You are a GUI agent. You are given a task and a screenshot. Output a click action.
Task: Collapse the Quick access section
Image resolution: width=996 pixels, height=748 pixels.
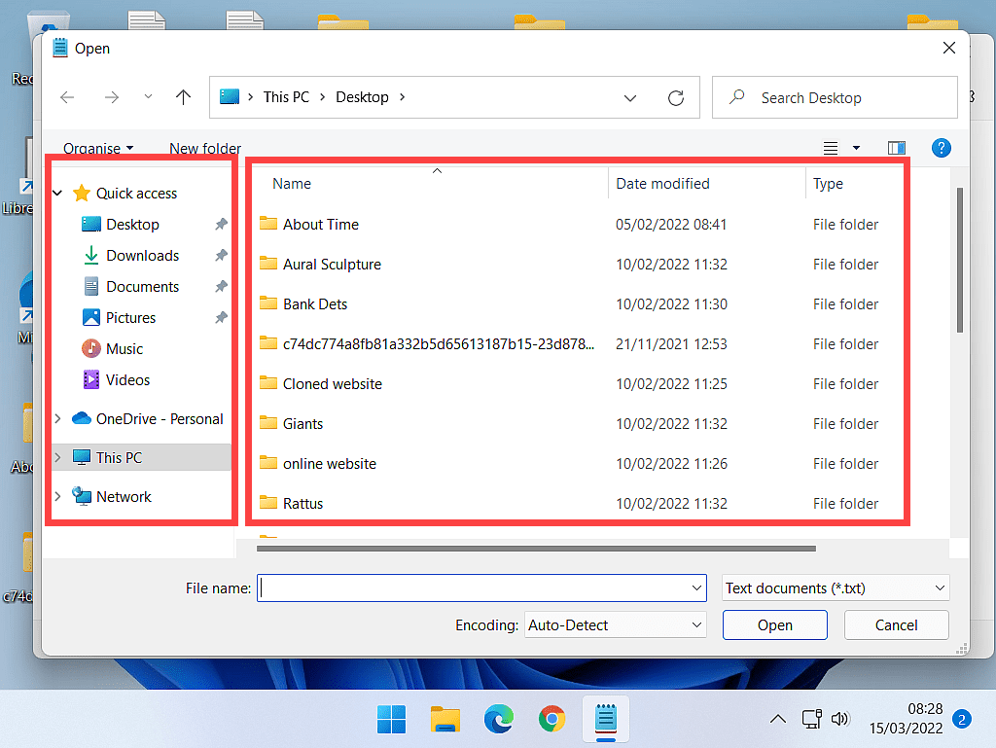pyautogui.click(x=58, y=194)
